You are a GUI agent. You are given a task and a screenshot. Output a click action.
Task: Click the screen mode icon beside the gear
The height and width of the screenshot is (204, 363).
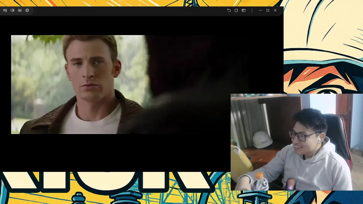[20, 10]
